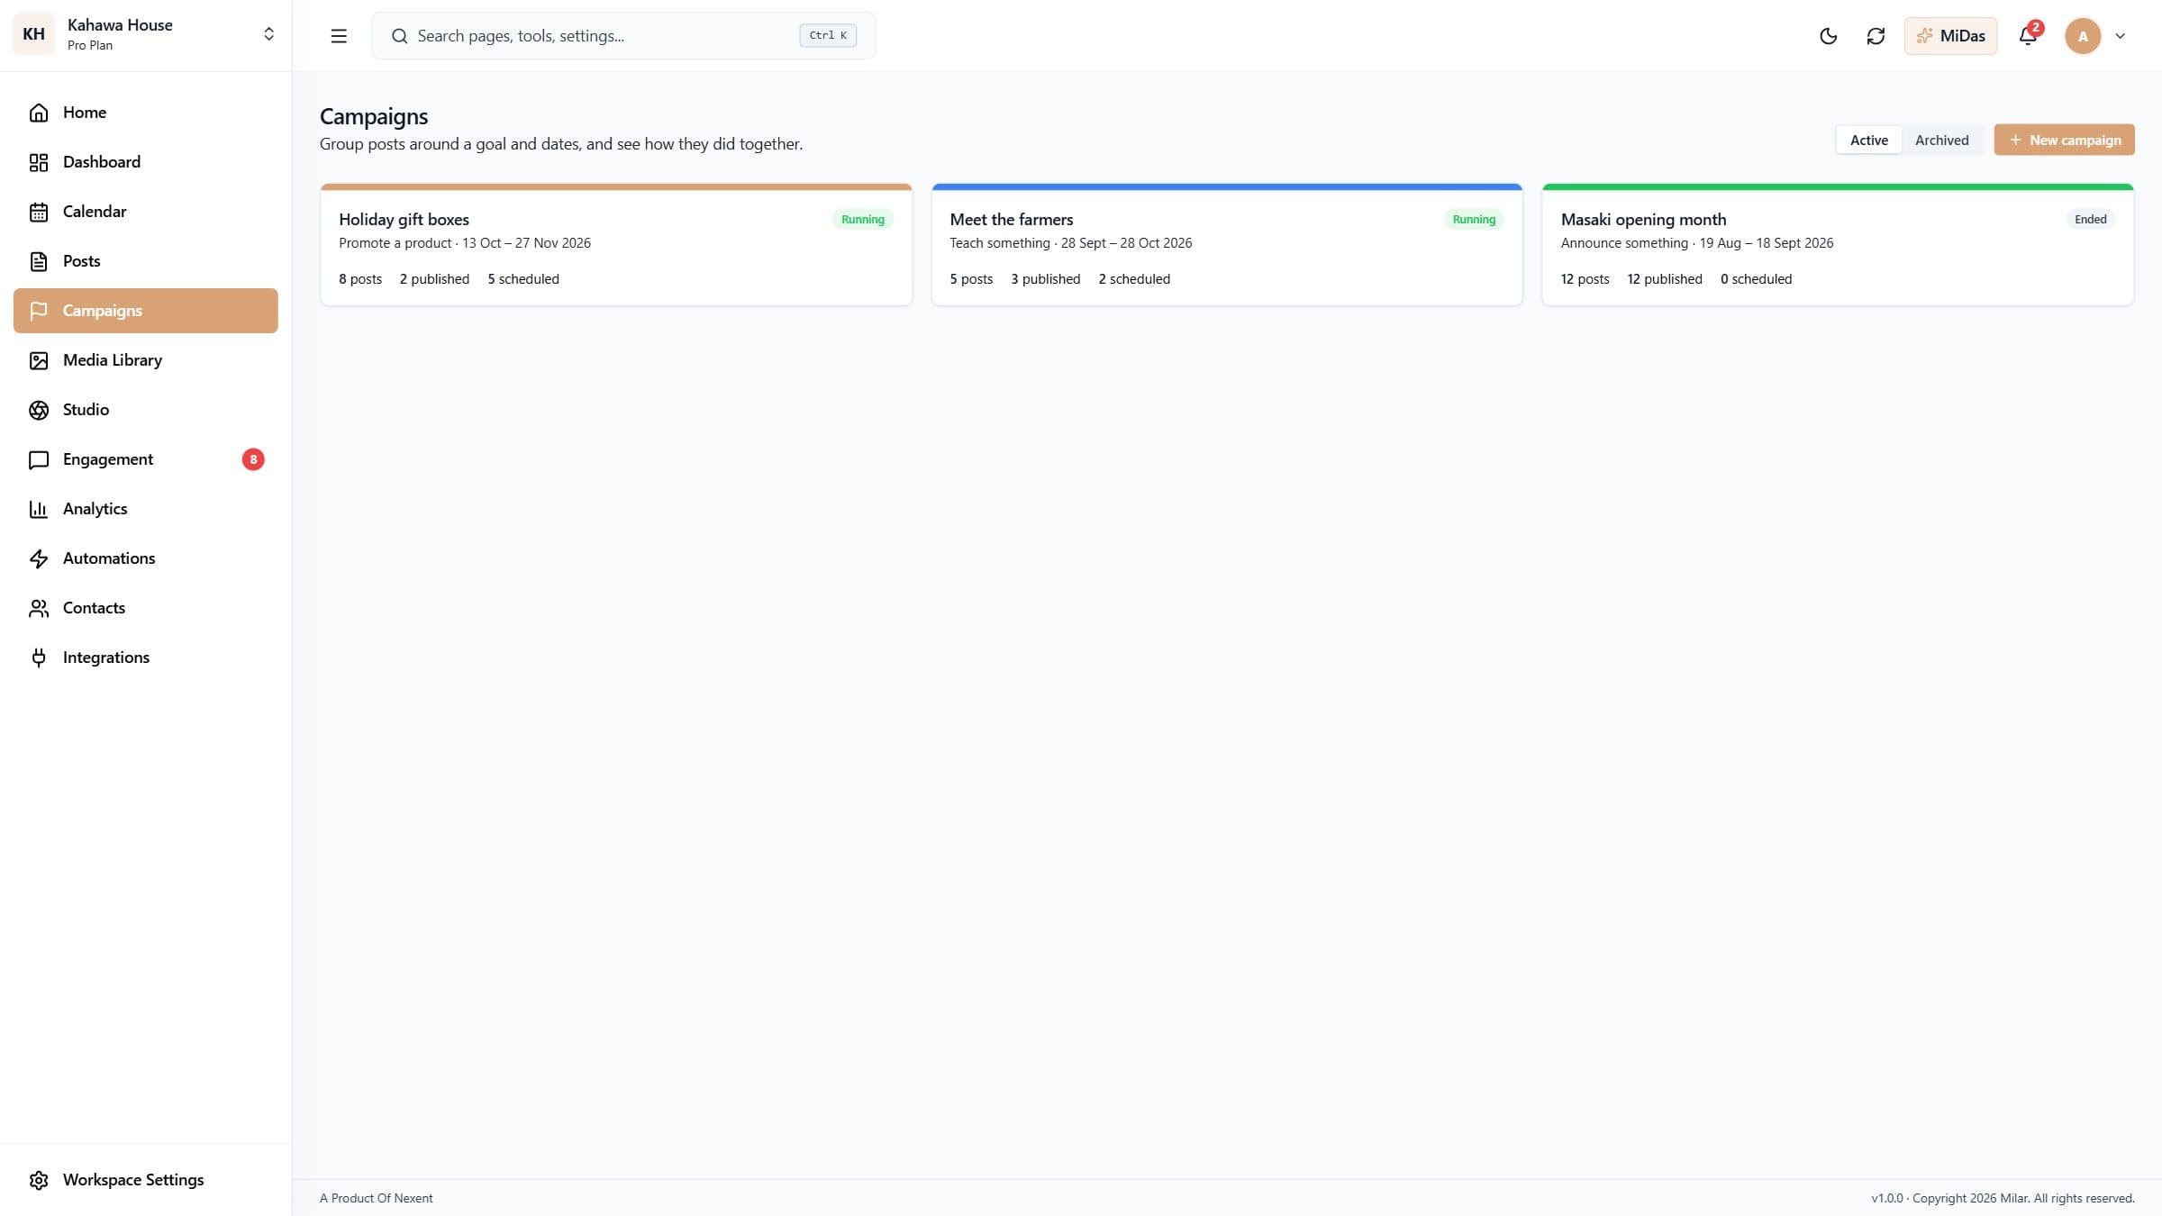Screen dimensions: 2162x1216
Task: Click the refresh sync icon in header
Action: [1876, 36]
